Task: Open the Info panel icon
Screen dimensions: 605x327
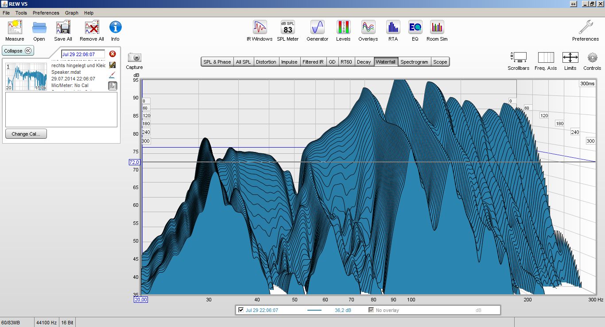Action: pyautogui.click(x=115, y=27)
